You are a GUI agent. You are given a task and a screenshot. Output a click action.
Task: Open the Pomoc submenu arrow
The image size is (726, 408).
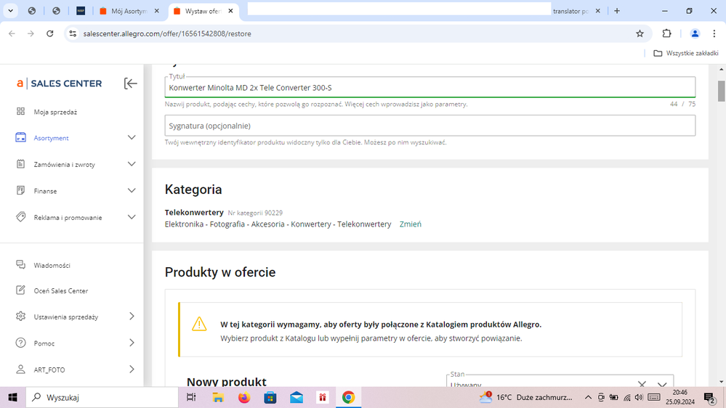(132, 343)
